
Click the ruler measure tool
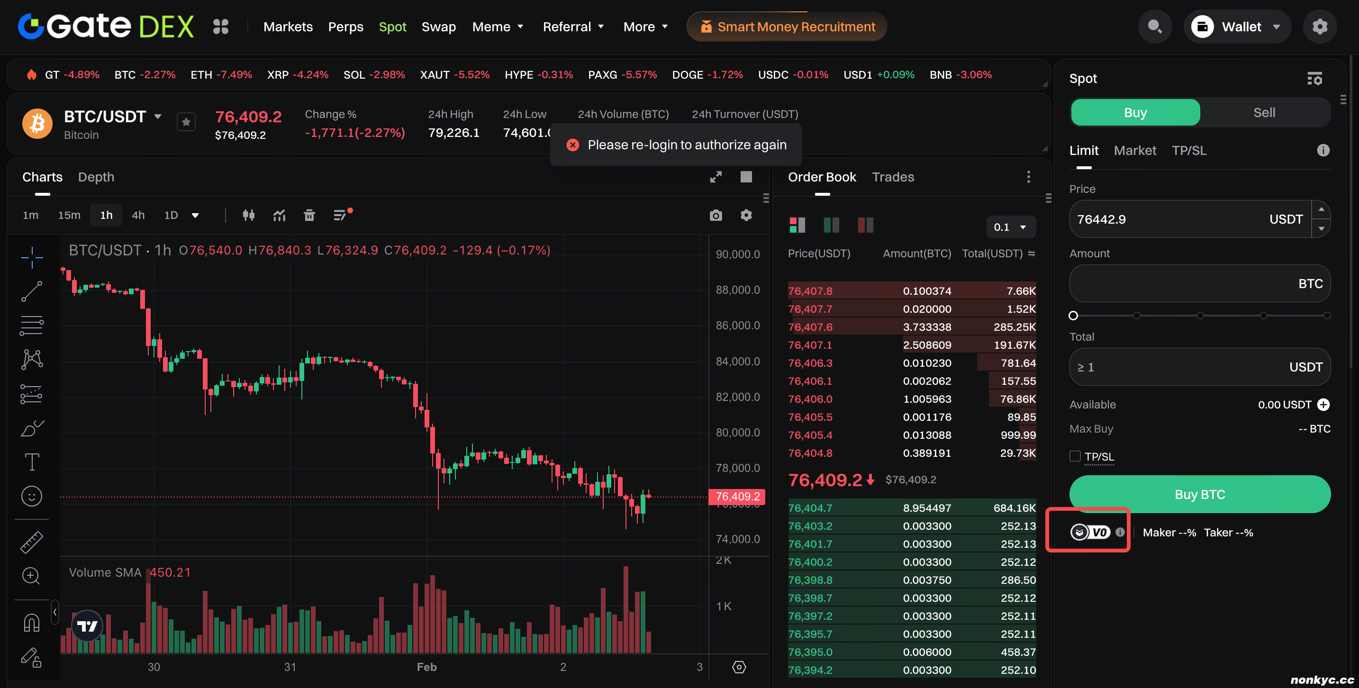click(32, 542)
